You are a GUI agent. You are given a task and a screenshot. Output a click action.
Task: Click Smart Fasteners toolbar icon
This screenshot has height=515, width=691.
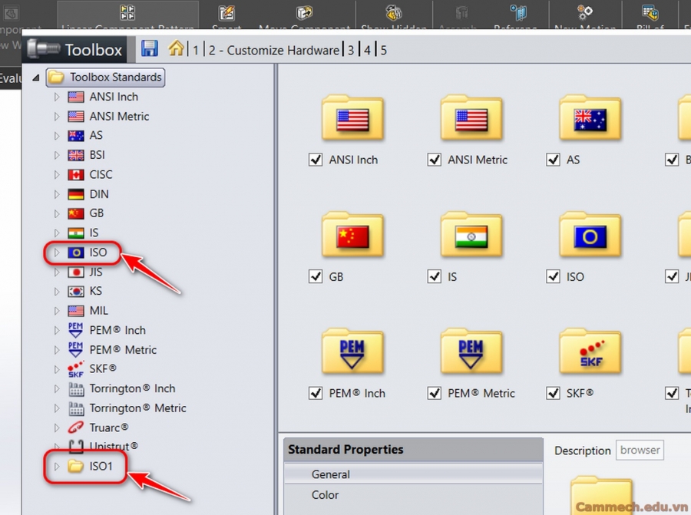[x=226, y=13]
